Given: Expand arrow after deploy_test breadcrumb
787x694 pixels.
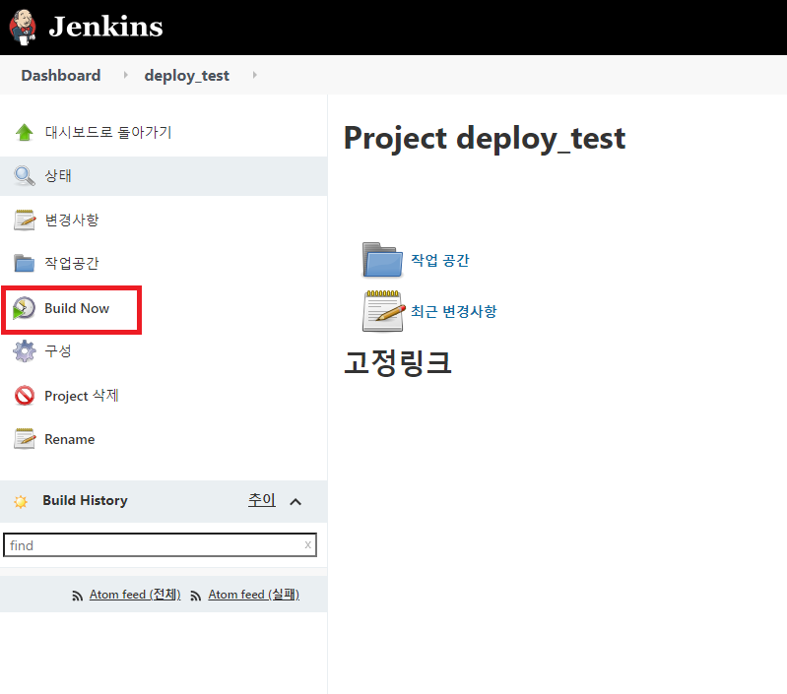Looking at the screenshot, I should coord(254,75).
